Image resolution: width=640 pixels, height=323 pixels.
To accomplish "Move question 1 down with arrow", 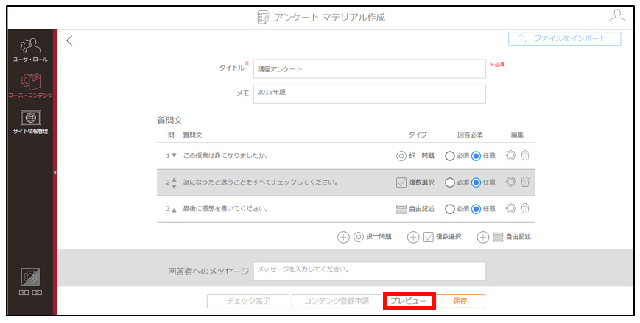I will 175,155.
